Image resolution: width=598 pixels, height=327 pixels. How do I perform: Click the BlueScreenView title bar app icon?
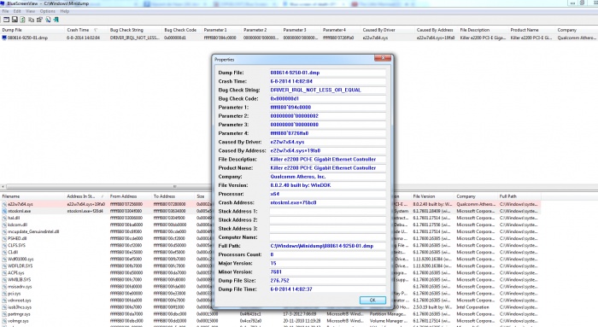pyautogui.click(x=3, y=3)
